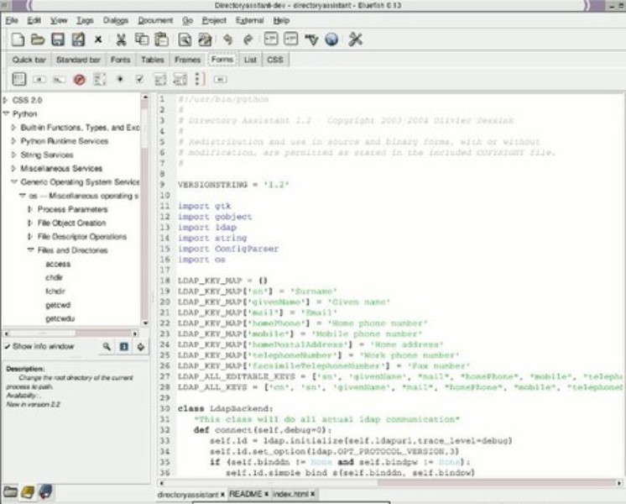Image resolution: width=626 pixels, height=504 pixels.
Task: Expand File Object Creation node
Action: (30, 223)
